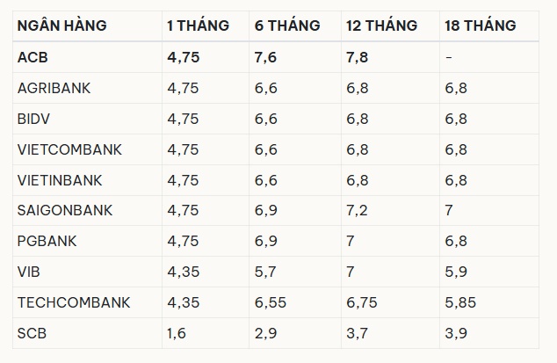Select the VIETINBANK bank name
The image size is (557, 363).
tap(60, 180)
